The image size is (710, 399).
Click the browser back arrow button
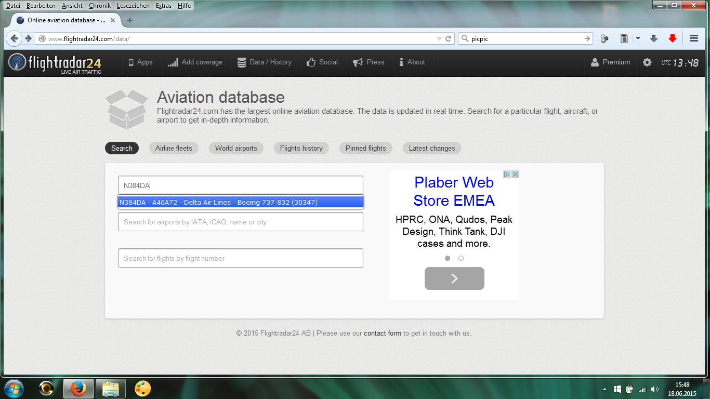click(x=14, y=38)
